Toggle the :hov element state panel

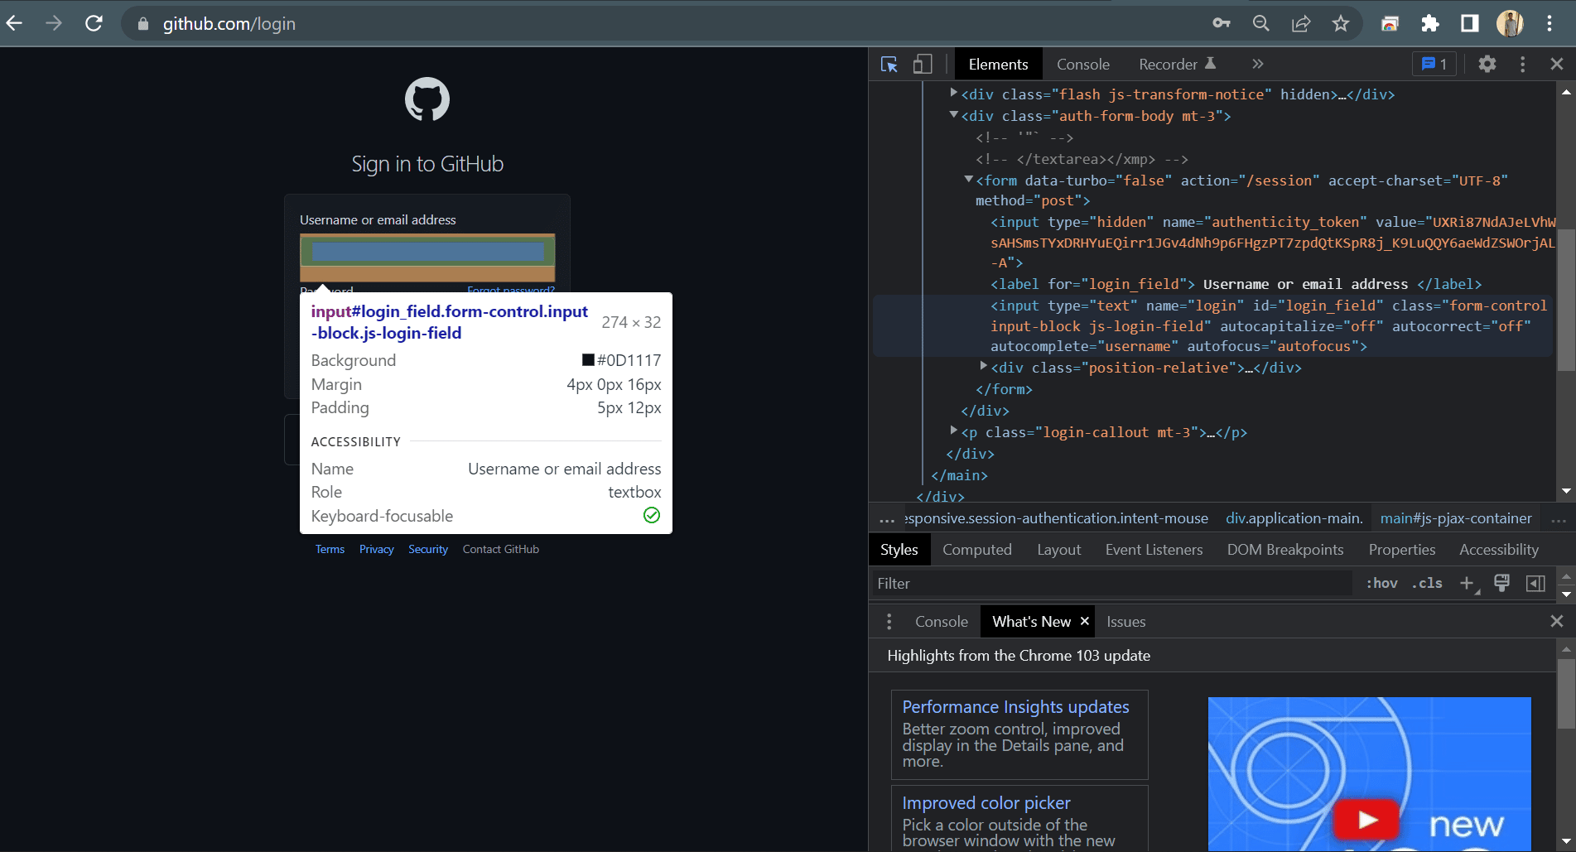point(1381,584)
